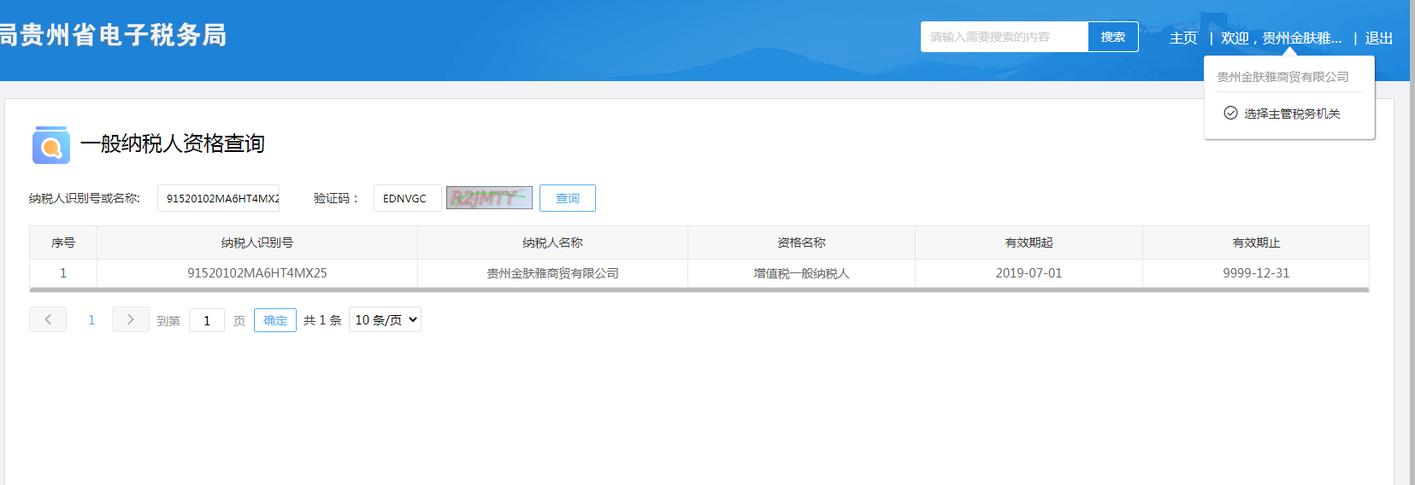Click the next page arrow
Screen dimensions: 1415x485
coord(130,319)
